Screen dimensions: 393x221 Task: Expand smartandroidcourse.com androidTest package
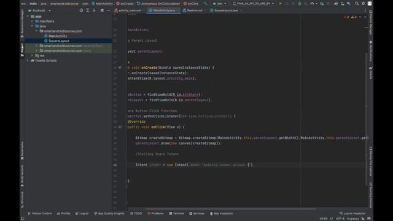(37, 46)
